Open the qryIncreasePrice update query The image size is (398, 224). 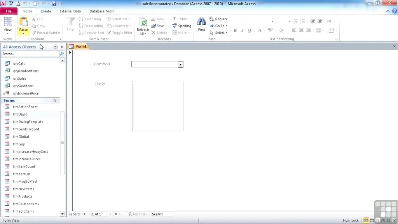click(26, 93)
